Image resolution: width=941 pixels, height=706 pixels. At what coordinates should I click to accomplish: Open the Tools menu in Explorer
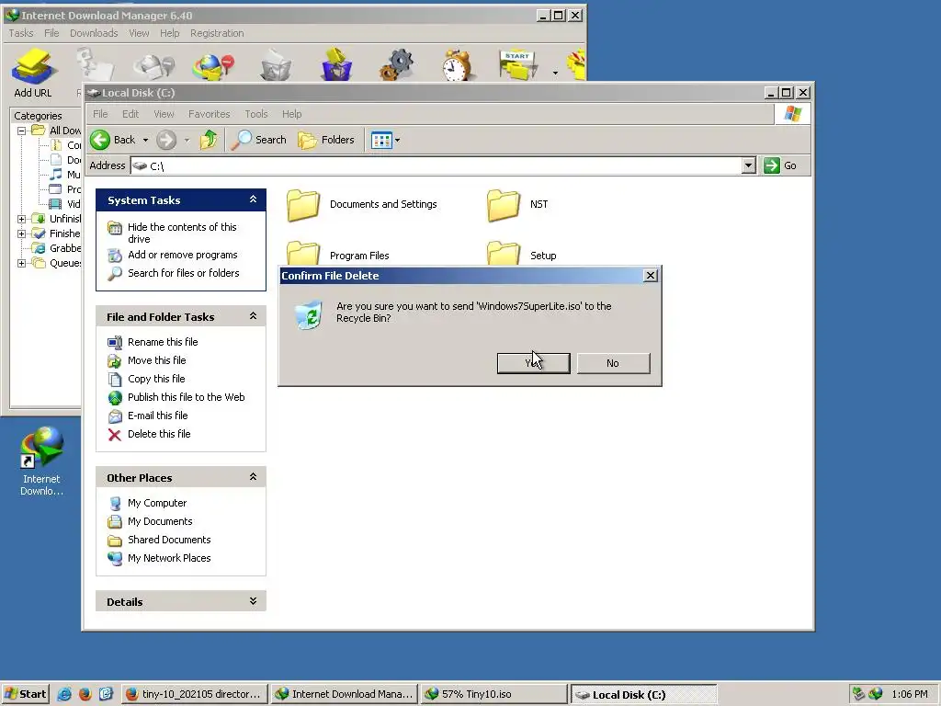pyautogui.click(x=256, y=114)
